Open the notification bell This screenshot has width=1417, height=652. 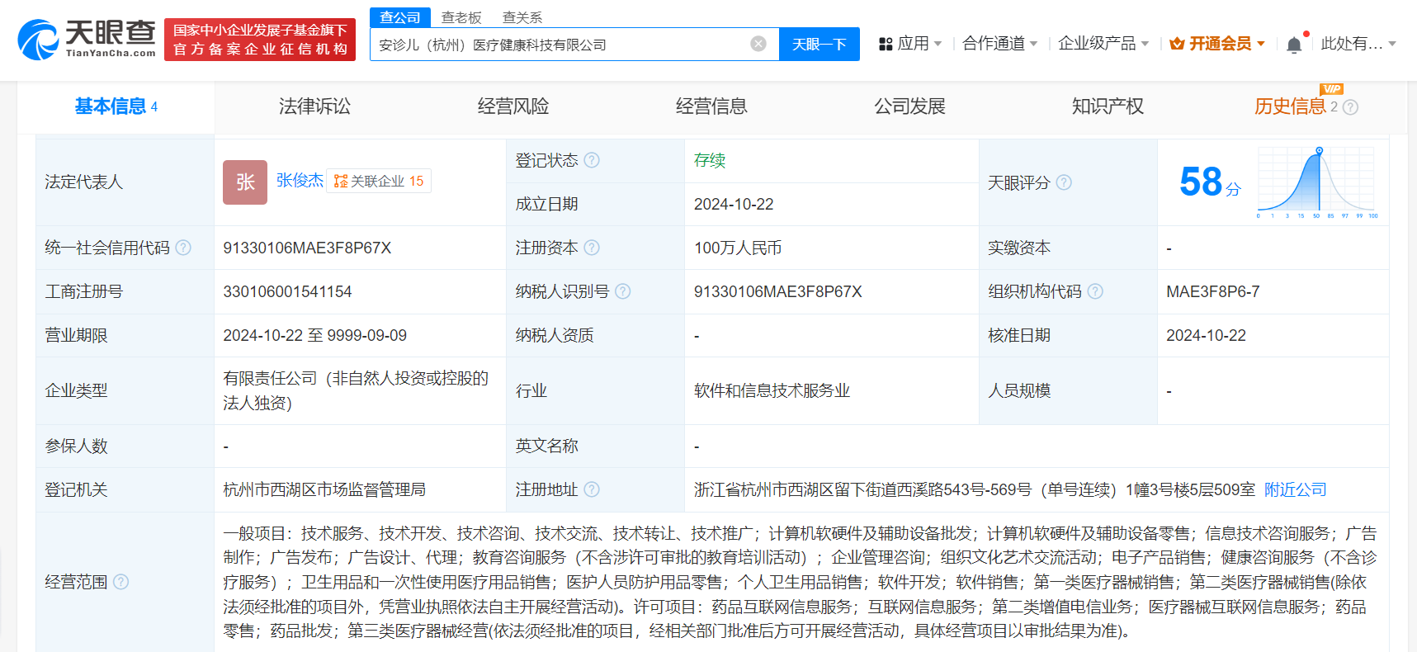(x=1294, y=45)
